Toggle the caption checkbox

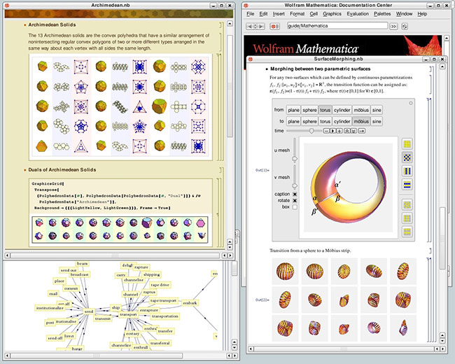coord(295,192)
